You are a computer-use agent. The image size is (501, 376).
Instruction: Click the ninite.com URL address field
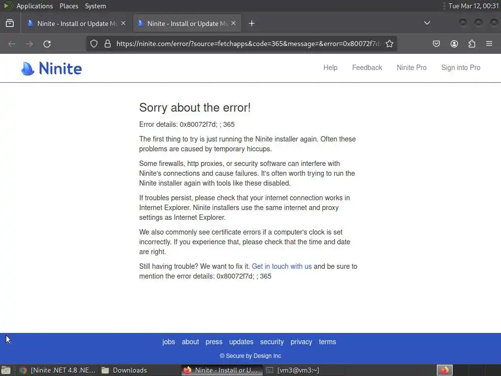point(249,44)
